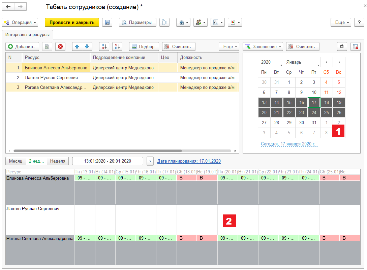The height and width of the screenshot is (270, 367).
Task: Click the horizontal scrollbar of the resource table
Action: click(x=98, y=151)
